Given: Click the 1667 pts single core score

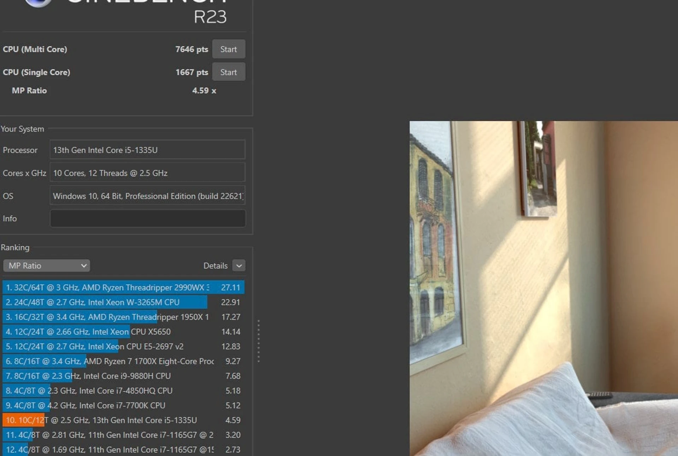Looking at the screenshot, I should click(192, 72).
